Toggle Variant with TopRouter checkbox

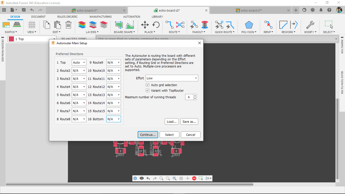[x=147, y=90]
